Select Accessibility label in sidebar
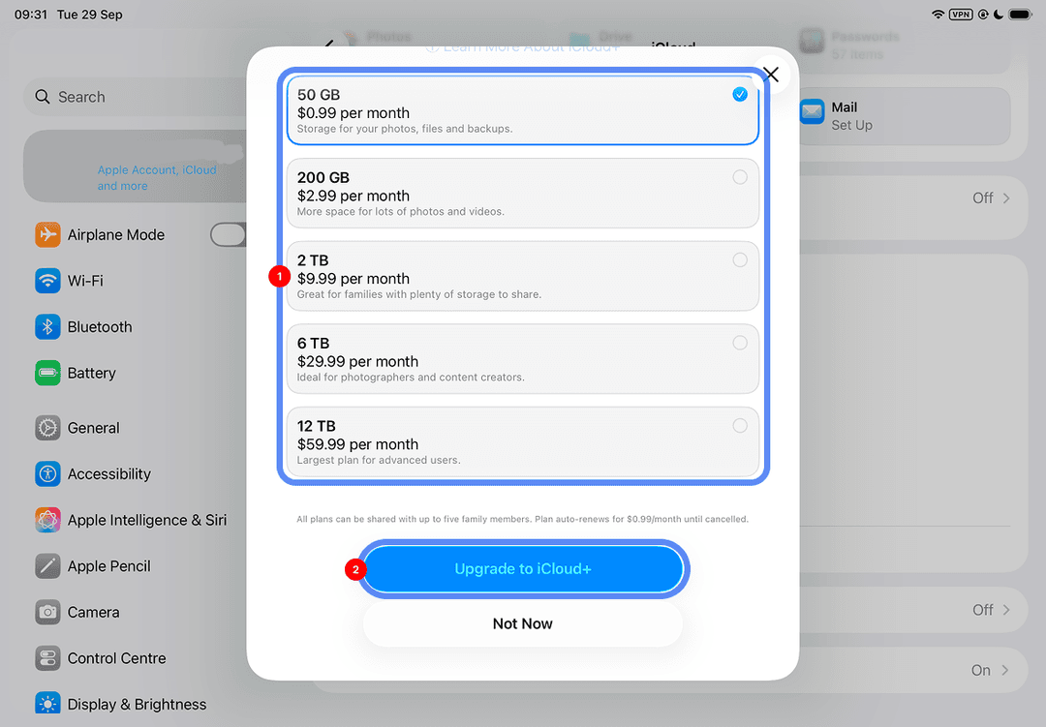1046x727 pixels. tap(108, 473)
